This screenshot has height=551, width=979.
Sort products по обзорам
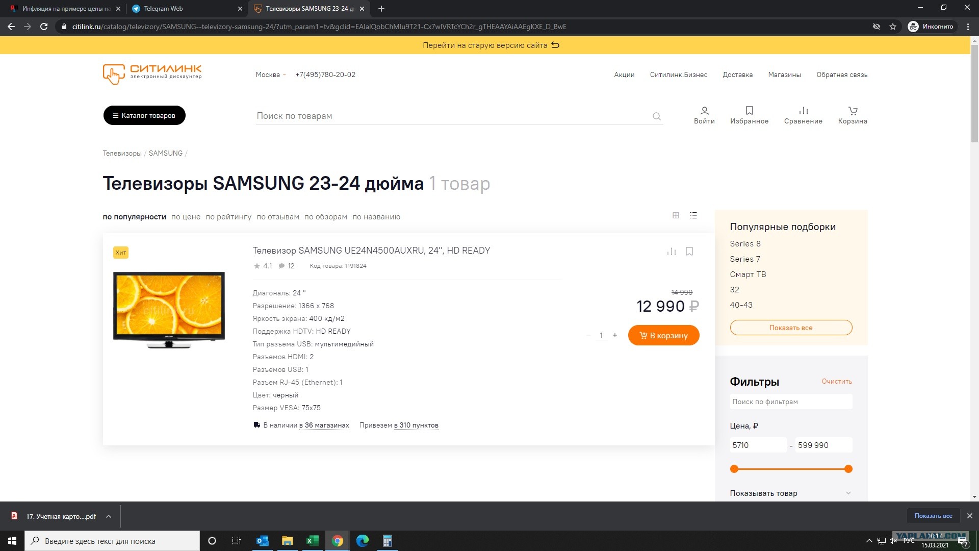pos(326,217)
